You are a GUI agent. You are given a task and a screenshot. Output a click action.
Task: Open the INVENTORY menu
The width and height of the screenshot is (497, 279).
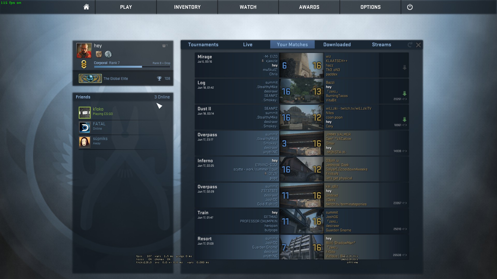[x=187, y=7]
